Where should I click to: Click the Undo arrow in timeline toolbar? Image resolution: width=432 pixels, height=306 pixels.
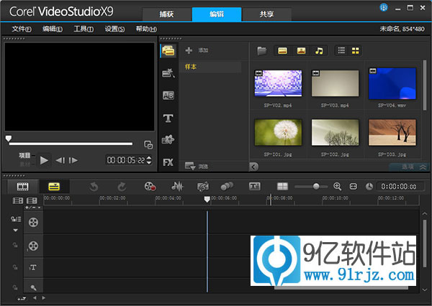[94, 186]
